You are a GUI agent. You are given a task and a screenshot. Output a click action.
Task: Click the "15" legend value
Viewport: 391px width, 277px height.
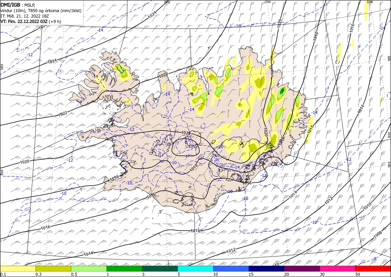(251, 274)
